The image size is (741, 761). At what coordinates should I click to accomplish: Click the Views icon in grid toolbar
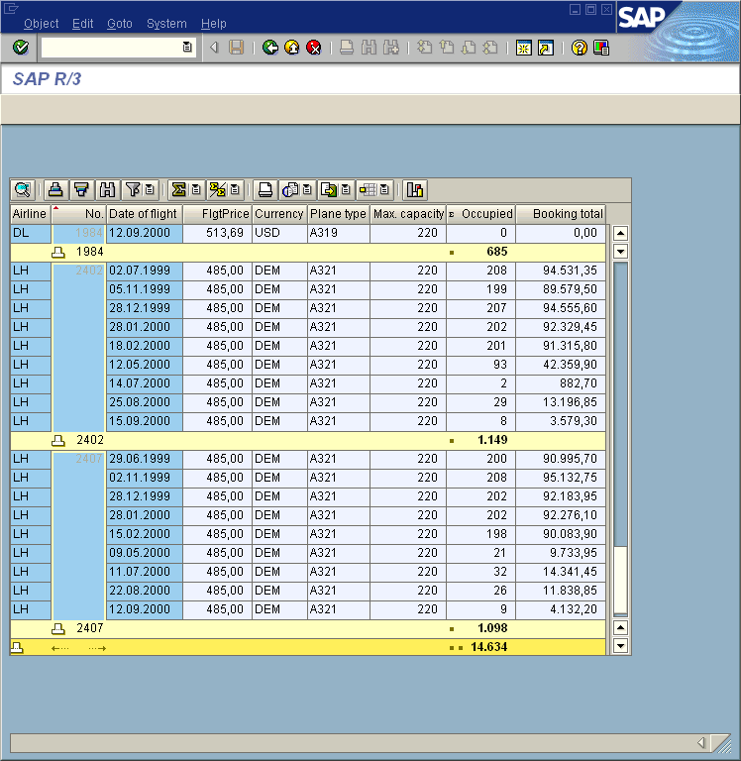click(x=290, y=190)
